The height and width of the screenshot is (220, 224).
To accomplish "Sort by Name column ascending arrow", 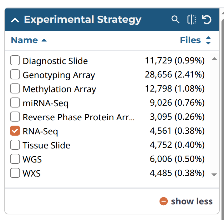I will point(44,40).
